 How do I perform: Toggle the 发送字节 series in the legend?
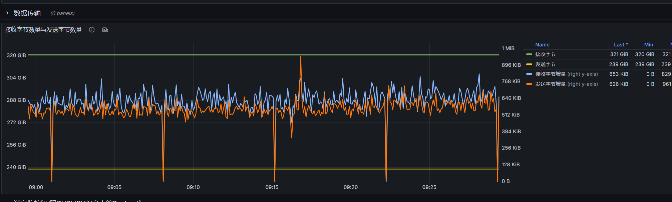545,64
